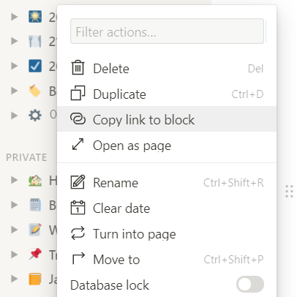Click in the Filter actions search field

point(167,31)
